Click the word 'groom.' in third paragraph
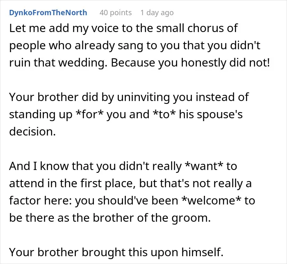The width and height of the screenshot is (287, 264). point(191,218)
